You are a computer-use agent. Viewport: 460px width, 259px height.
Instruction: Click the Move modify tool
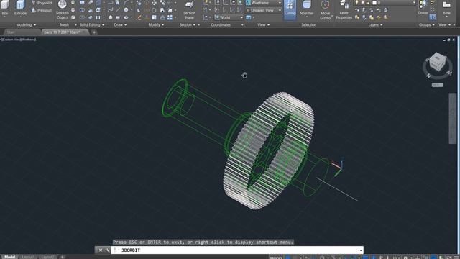(x=154, y=3)
